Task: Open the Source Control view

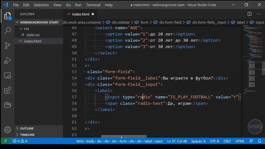Action: (x=7, y=46)
